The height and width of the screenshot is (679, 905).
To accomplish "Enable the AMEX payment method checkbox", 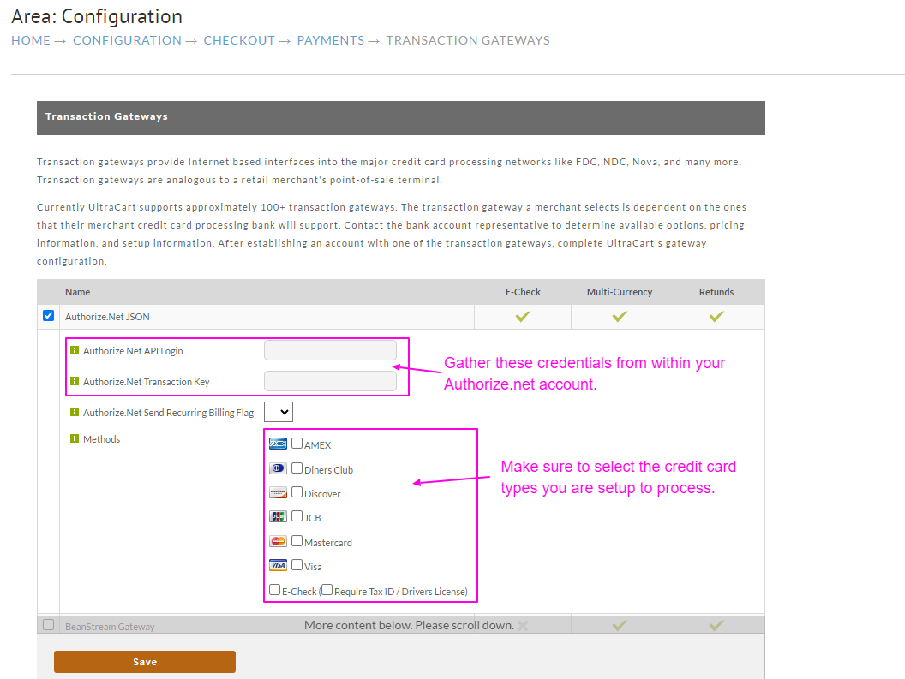I will [x=297, y=443].
